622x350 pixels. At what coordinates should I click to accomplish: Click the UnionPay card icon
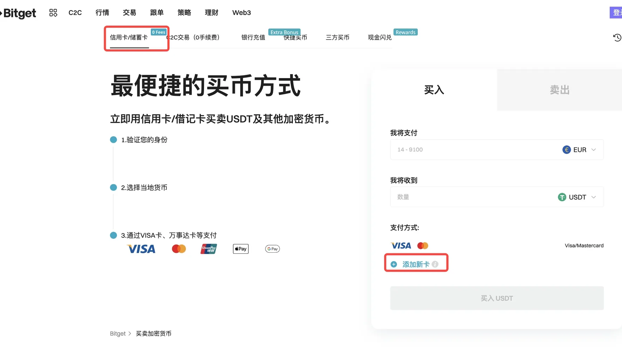click(208, 248)
